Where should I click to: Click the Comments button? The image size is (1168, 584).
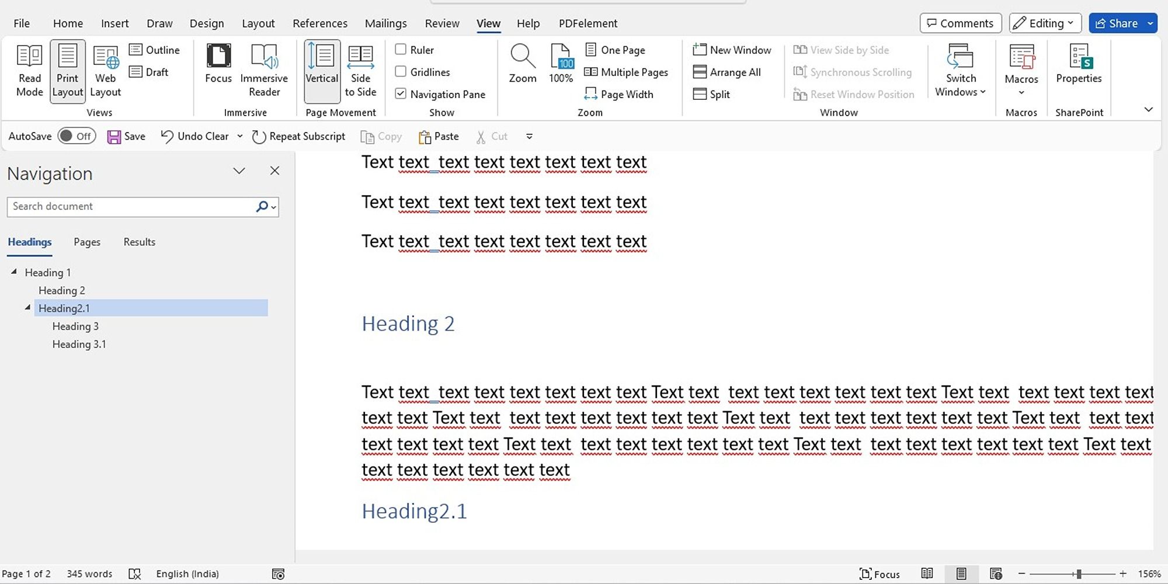point(960,23)
